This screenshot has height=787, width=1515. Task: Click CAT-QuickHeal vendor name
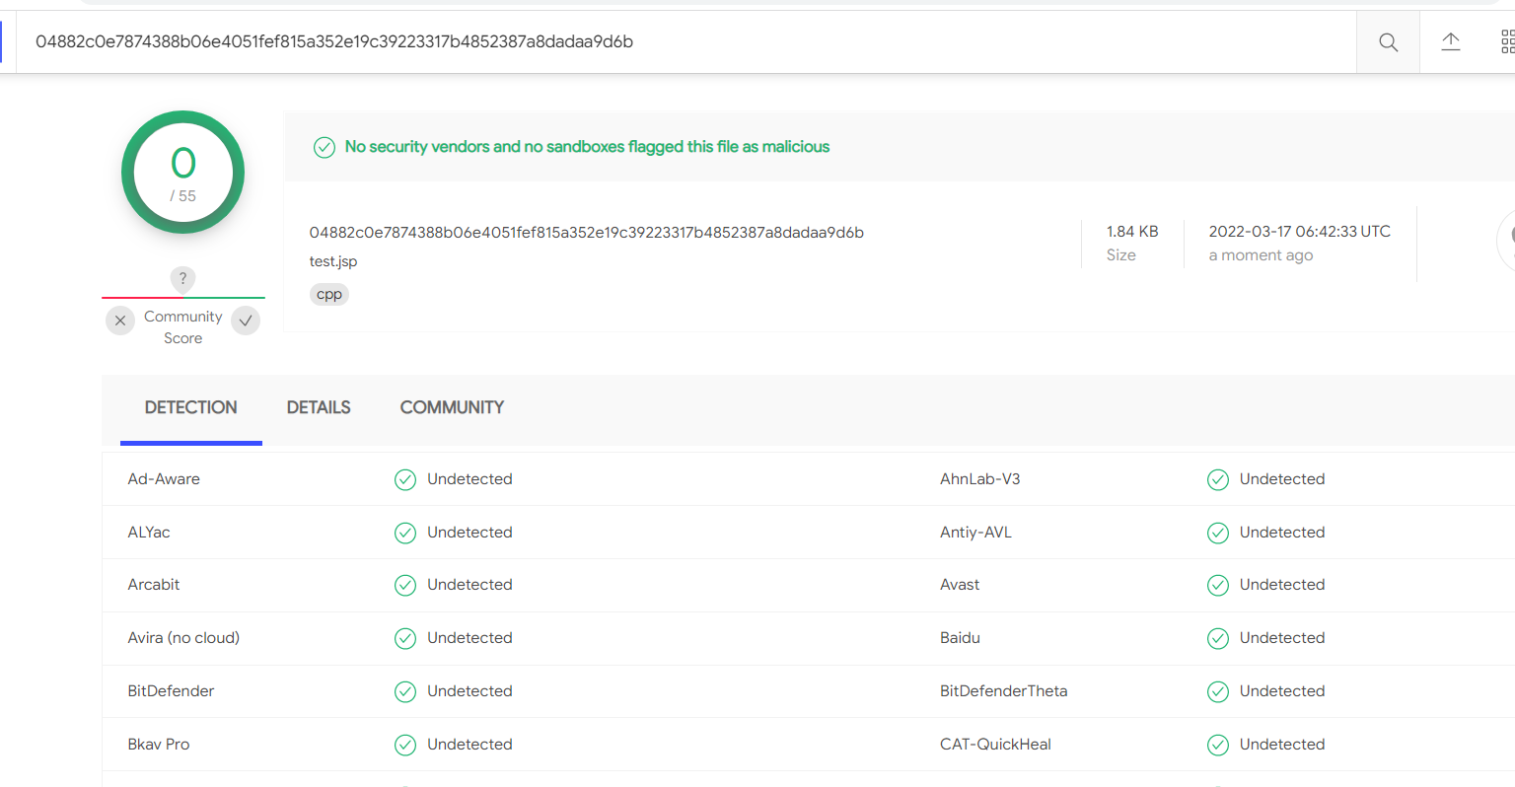[x=996, y=745]
